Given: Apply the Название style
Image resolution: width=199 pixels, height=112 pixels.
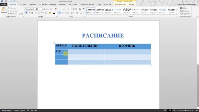Looking at the screenshot, I should tap(127, 11).
